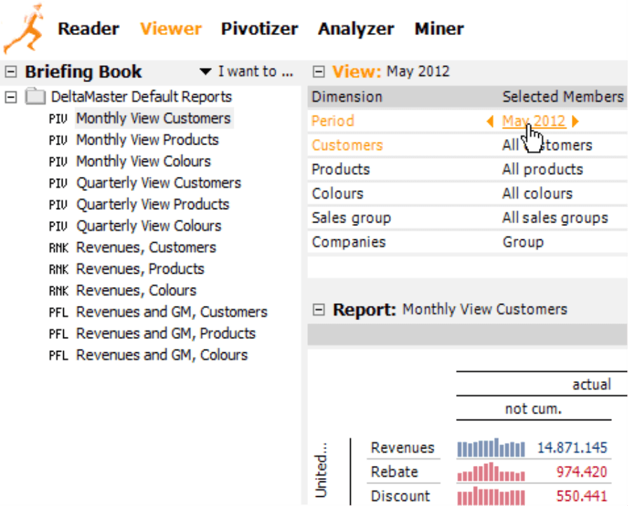Click the PIV icon beside Quarterly View Products
The image size is (628, 506).
pos(58,205)
